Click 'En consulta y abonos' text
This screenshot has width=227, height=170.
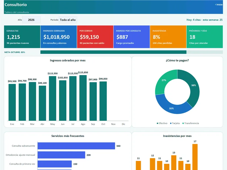55,43
